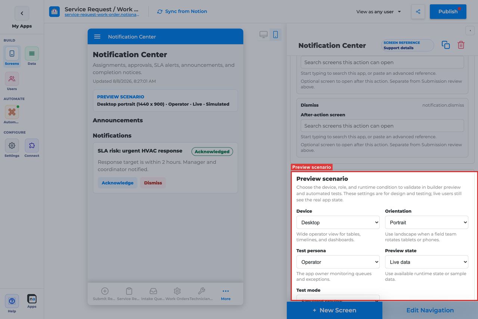Click Edit Navigation
Viewport: 478px width, 319px height.
[x=430, y=310]
